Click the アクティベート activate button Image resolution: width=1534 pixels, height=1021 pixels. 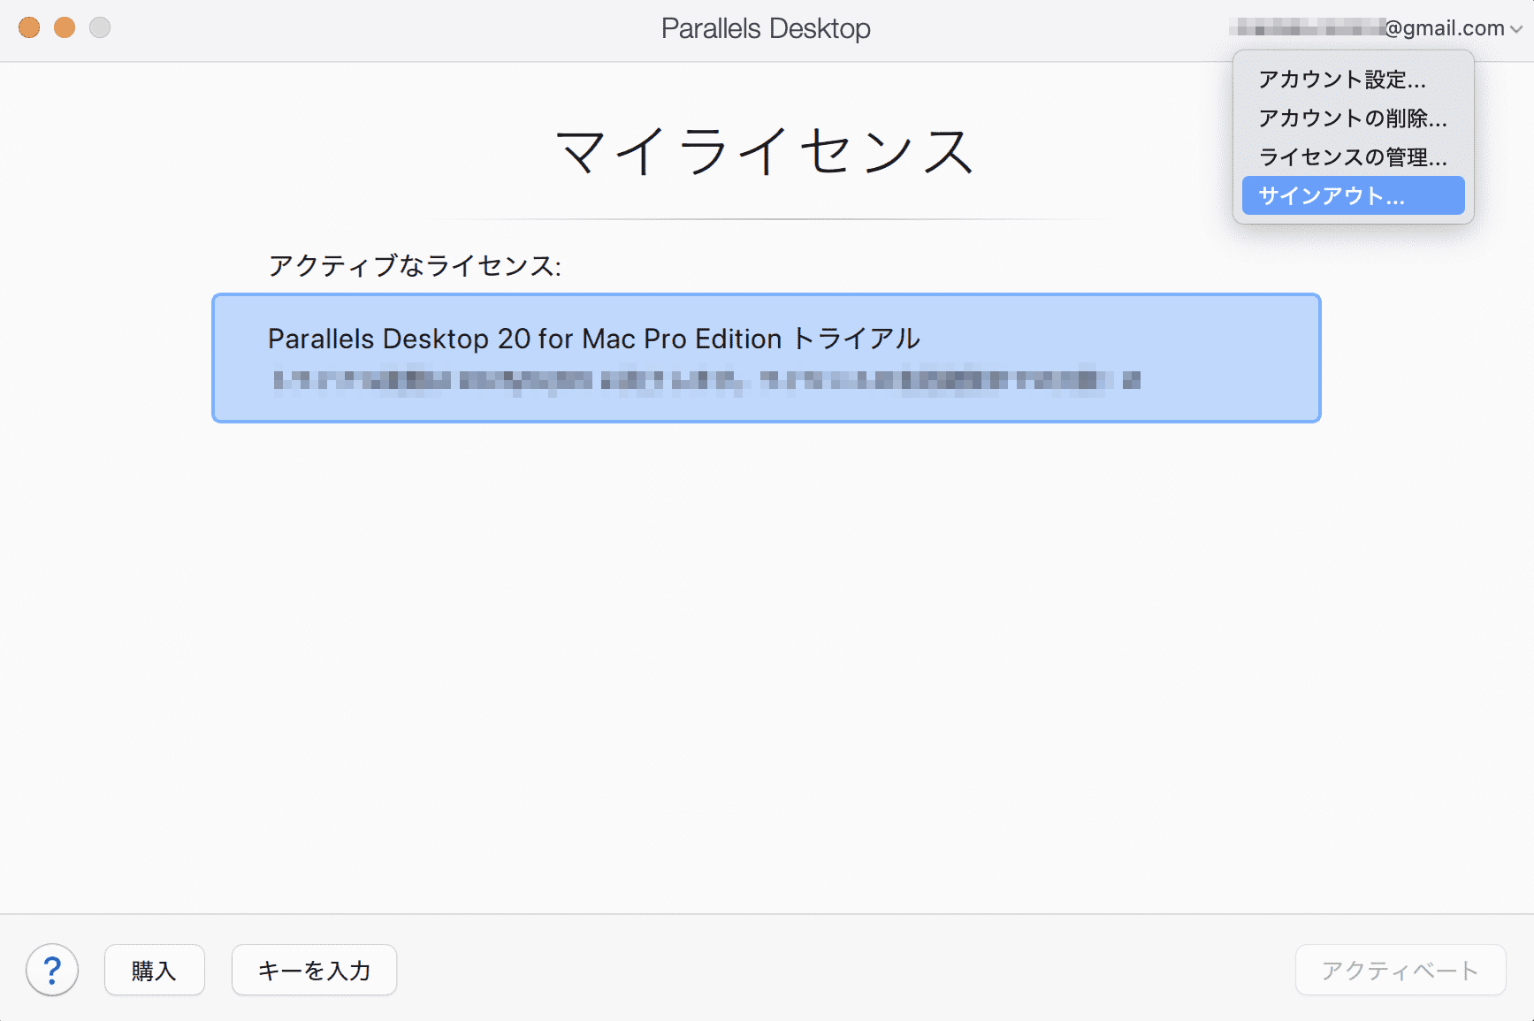coord(1400,970)
